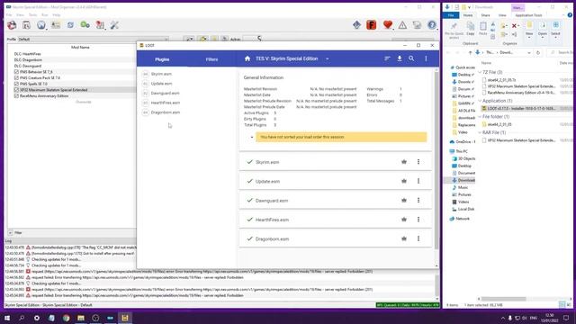
Task: Click the load-order icon on Dragonborn.esm card
Action: pos(404,238)
